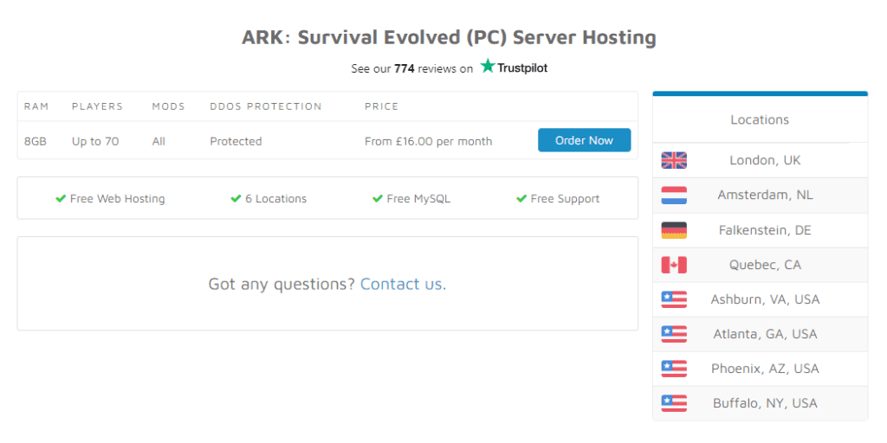Screen dimensions: 887x443
Task: Choose the German flag icon
Action: [x=673, y=230]
